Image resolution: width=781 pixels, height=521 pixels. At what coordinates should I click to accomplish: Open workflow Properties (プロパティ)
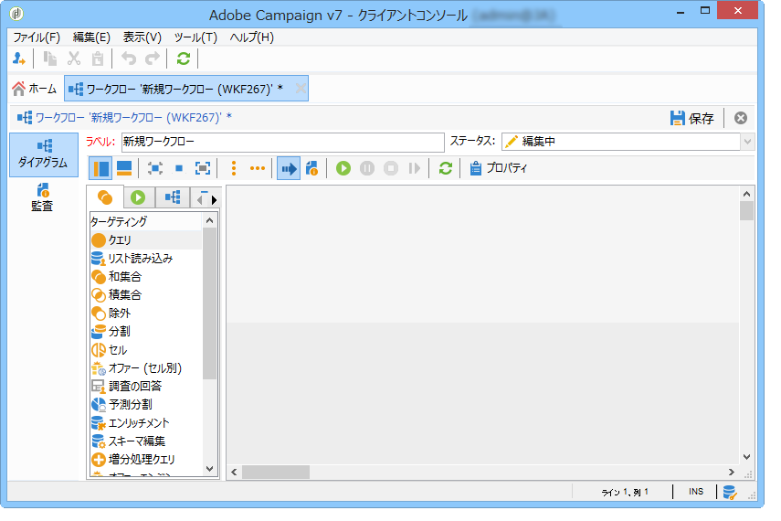click(498, 168)
